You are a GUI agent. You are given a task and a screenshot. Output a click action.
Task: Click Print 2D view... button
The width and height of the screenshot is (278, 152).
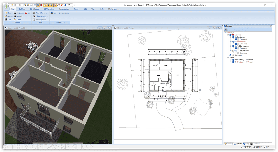(x=40, y=13)
